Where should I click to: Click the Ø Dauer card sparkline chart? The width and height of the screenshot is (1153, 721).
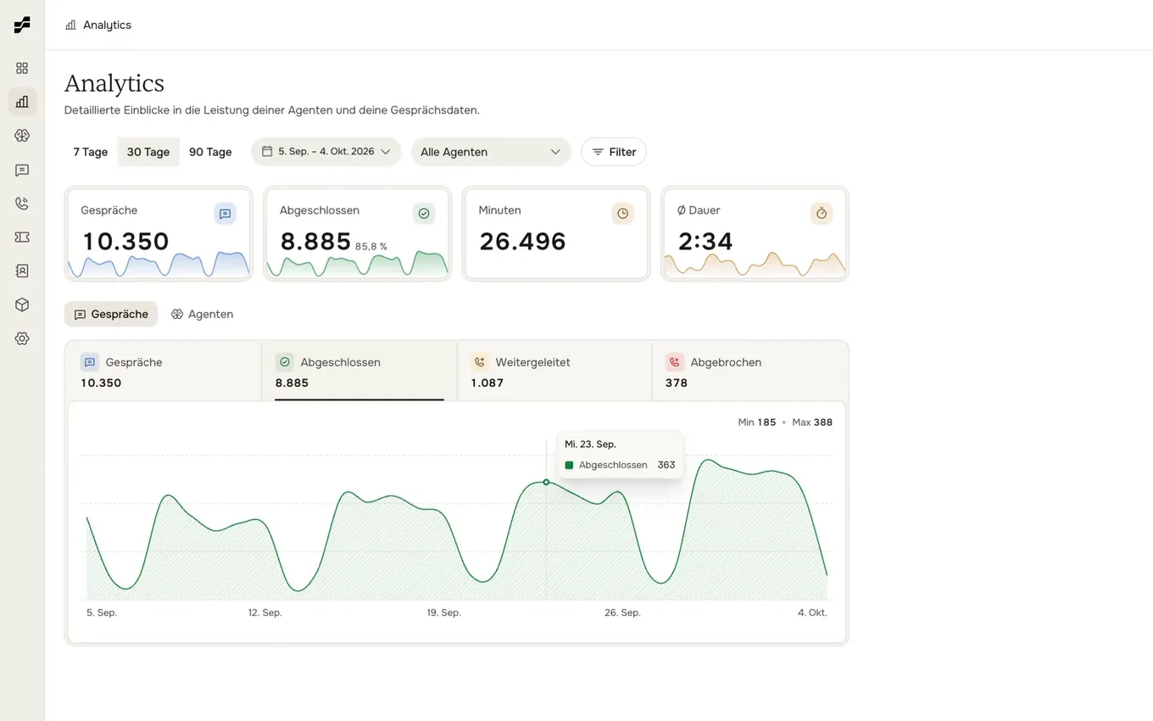(755, 264)
